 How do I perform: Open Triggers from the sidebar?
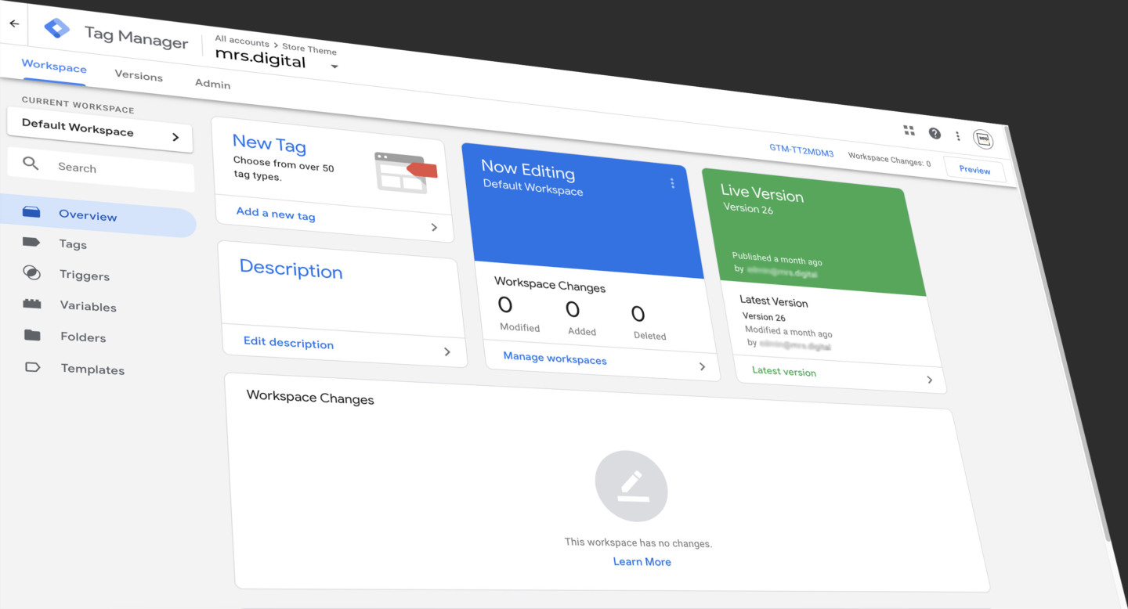coord(84,275)
